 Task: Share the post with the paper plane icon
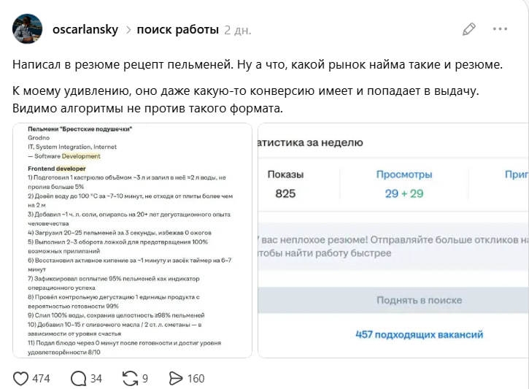click(x=176, y=378)
